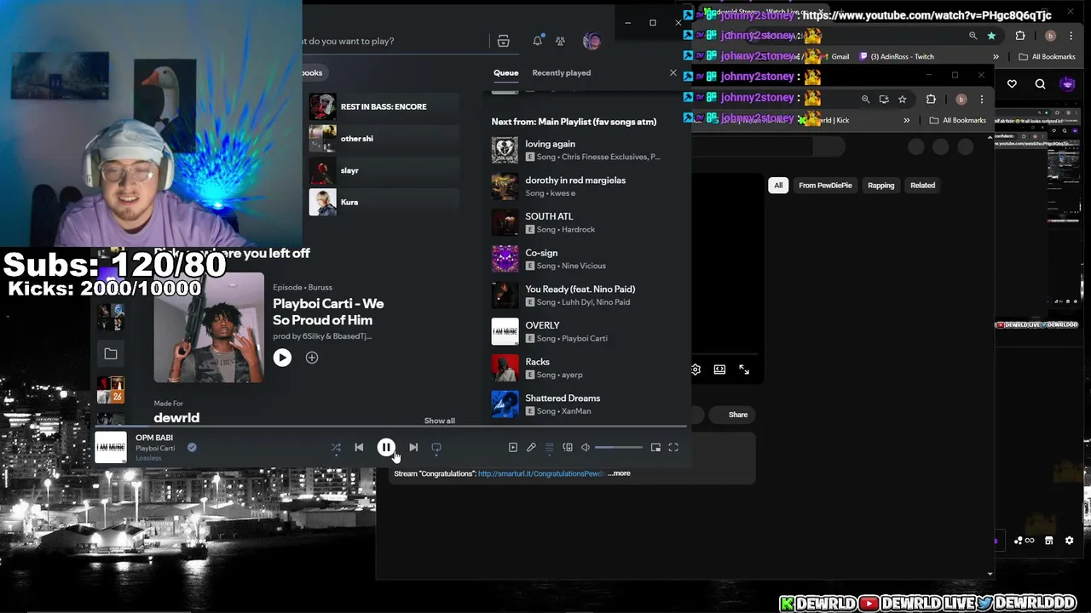The width and height of the screenshot is (1091, 613).
Task: Open AdinRoss - Twitch bookmark
Action: pos(896,56)
